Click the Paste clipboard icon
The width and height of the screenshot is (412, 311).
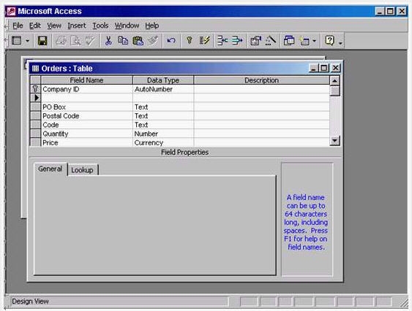tap(138, 41)
